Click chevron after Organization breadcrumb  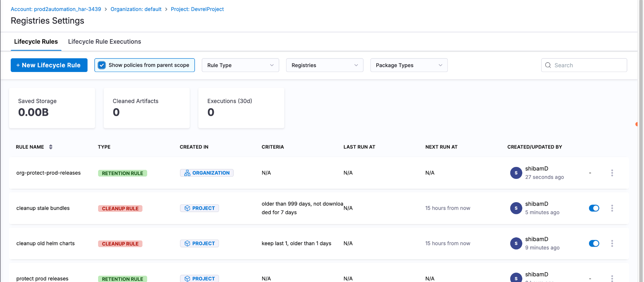click(166, 9)
